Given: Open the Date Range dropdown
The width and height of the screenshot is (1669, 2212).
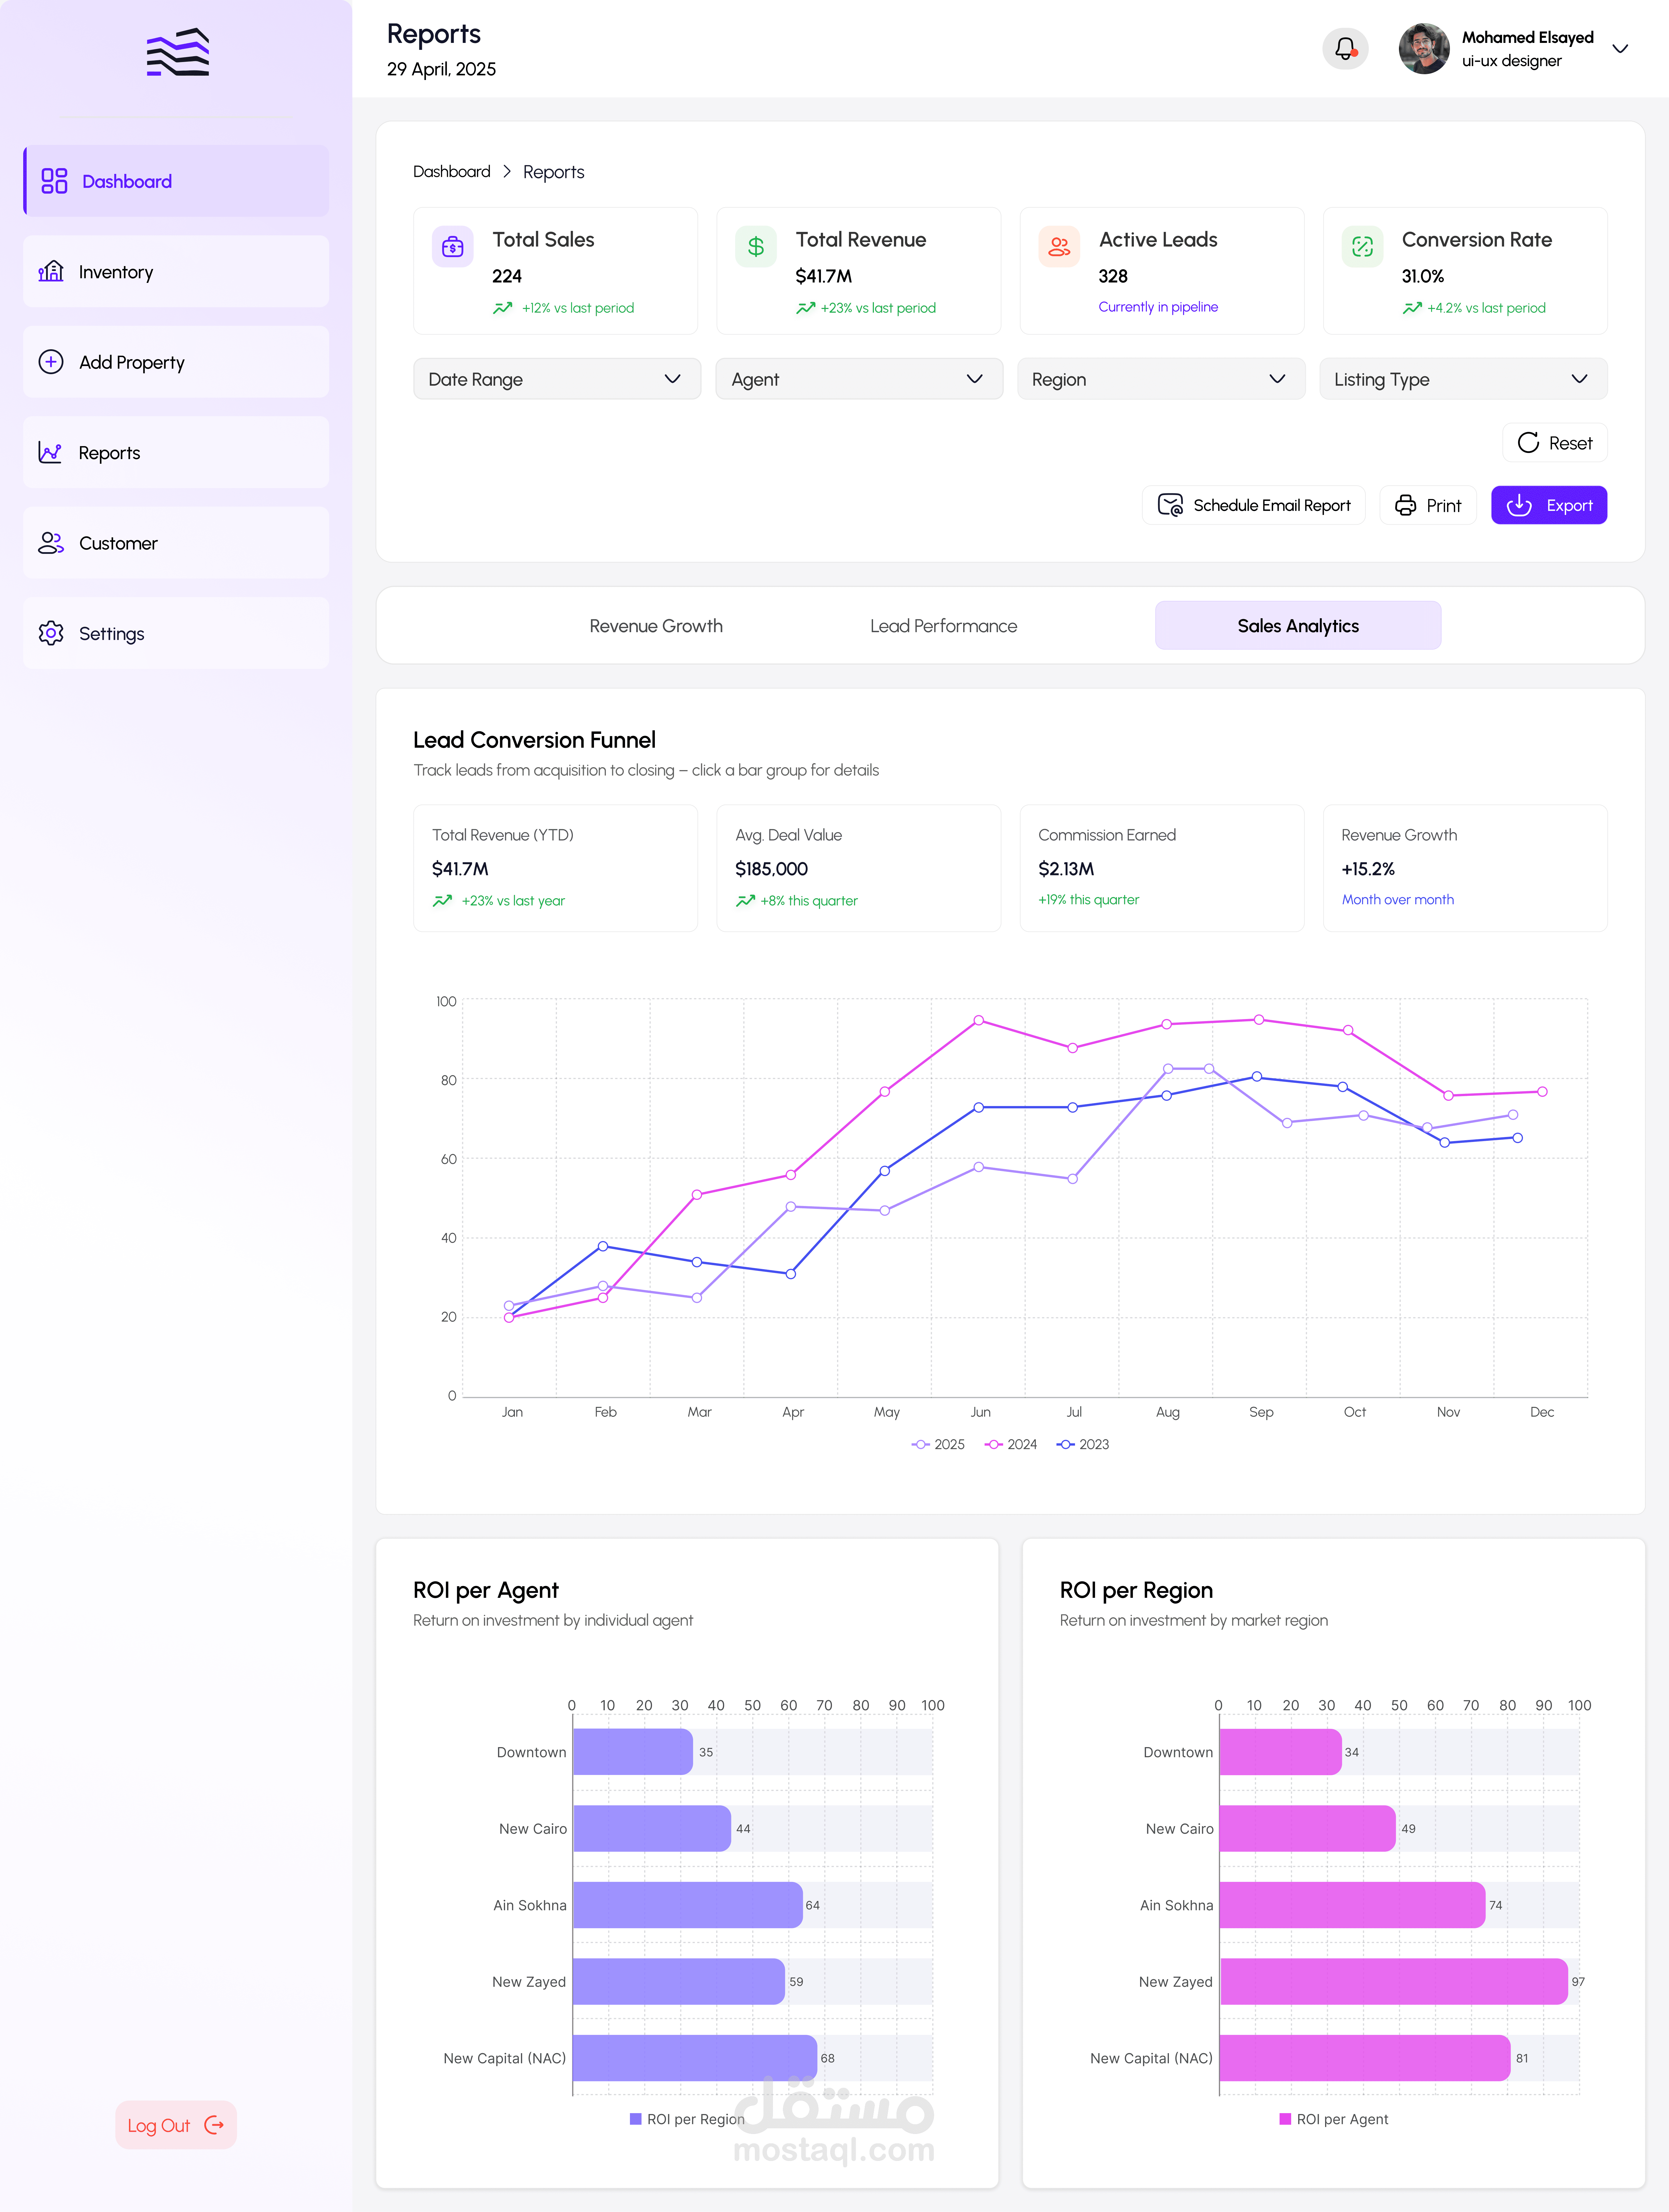Looking at the screenshot, I should [x=557, y=379].
